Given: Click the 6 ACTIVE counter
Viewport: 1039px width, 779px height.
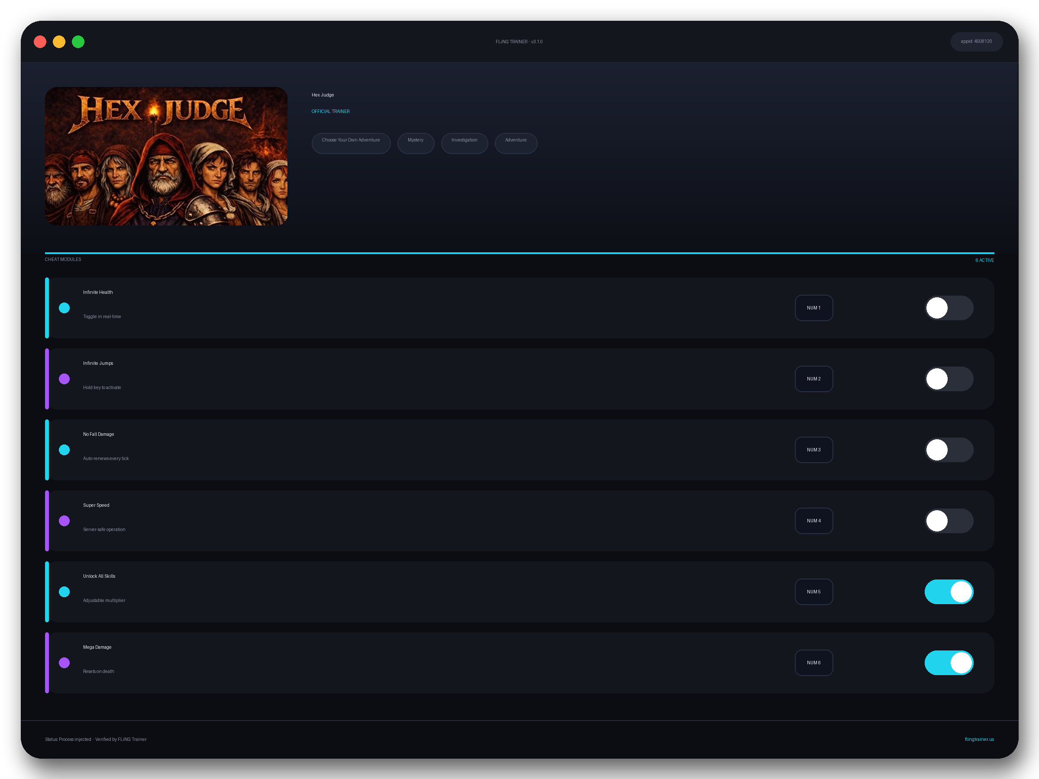Looking at the screenshot, I should click(x=984, y=260).
